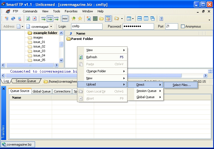The height and width of the screenshot is (149, 214).
Task: Add current site with Add Favorite star
Action: pos(73,19)
